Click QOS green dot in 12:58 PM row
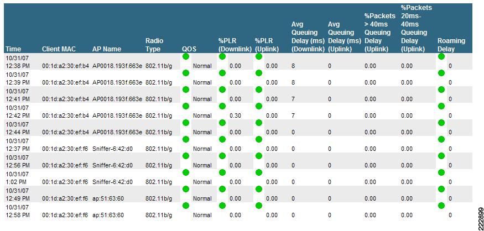Viewport: 484px width, 231px height. pyautogui.click(x=185, y=206)
